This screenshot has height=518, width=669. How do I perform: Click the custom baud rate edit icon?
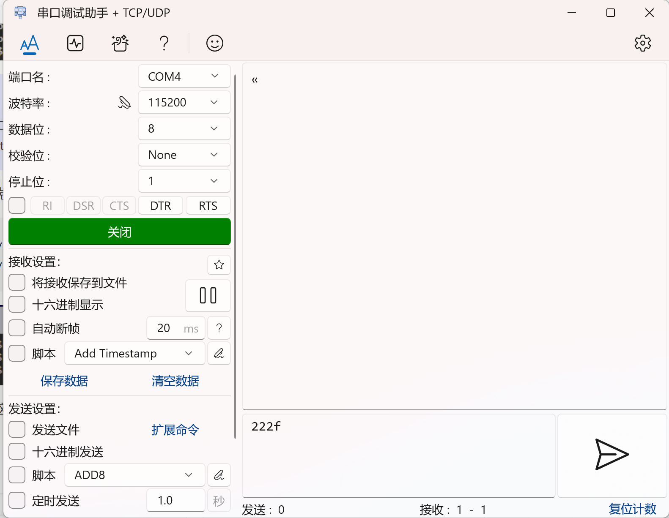(x=124, y=103)
